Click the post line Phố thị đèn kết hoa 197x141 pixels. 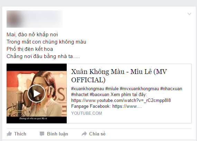pos(30,49)
